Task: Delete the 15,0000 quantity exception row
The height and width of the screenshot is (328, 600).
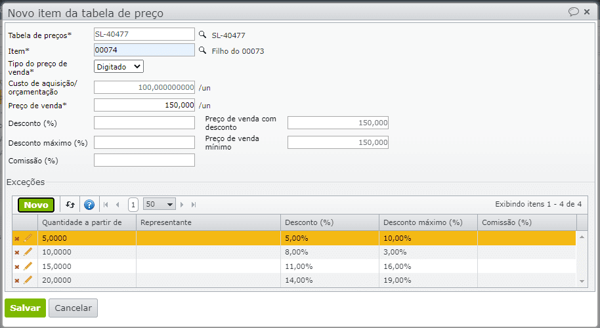Action: [17, 266]
